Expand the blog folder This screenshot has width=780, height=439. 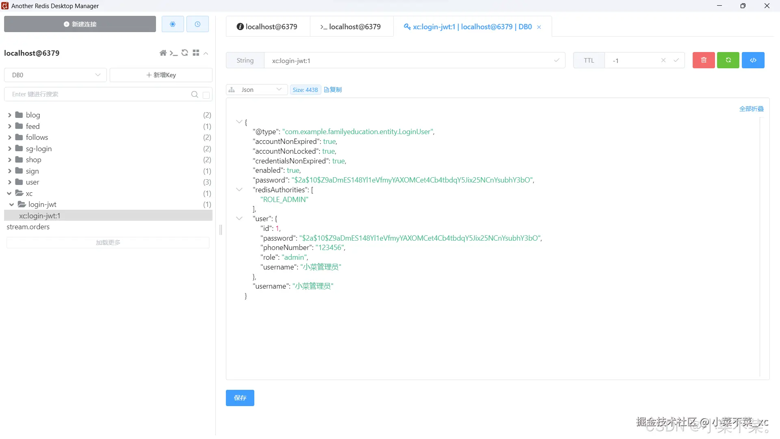(x=10, y=115)
